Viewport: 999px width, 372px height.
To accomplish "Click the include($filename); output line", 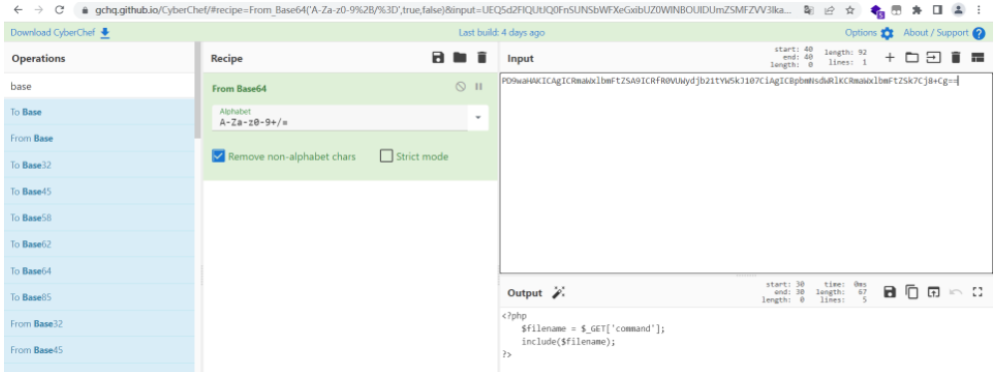I will [568, 341].
